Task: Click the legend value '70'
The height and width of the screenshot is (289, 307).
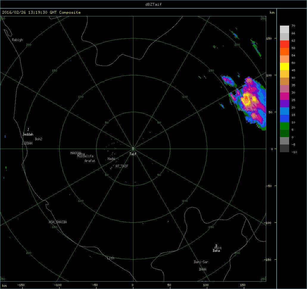Action: pos(293,26)
